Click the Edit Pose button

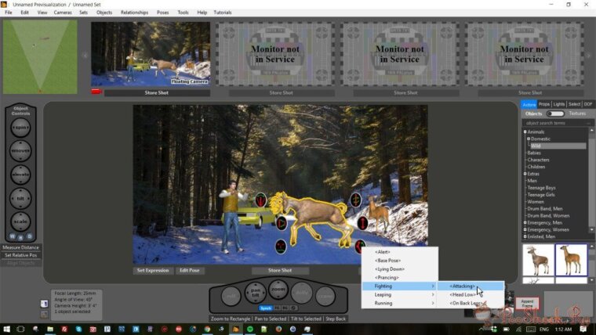(x=190, y=271)
